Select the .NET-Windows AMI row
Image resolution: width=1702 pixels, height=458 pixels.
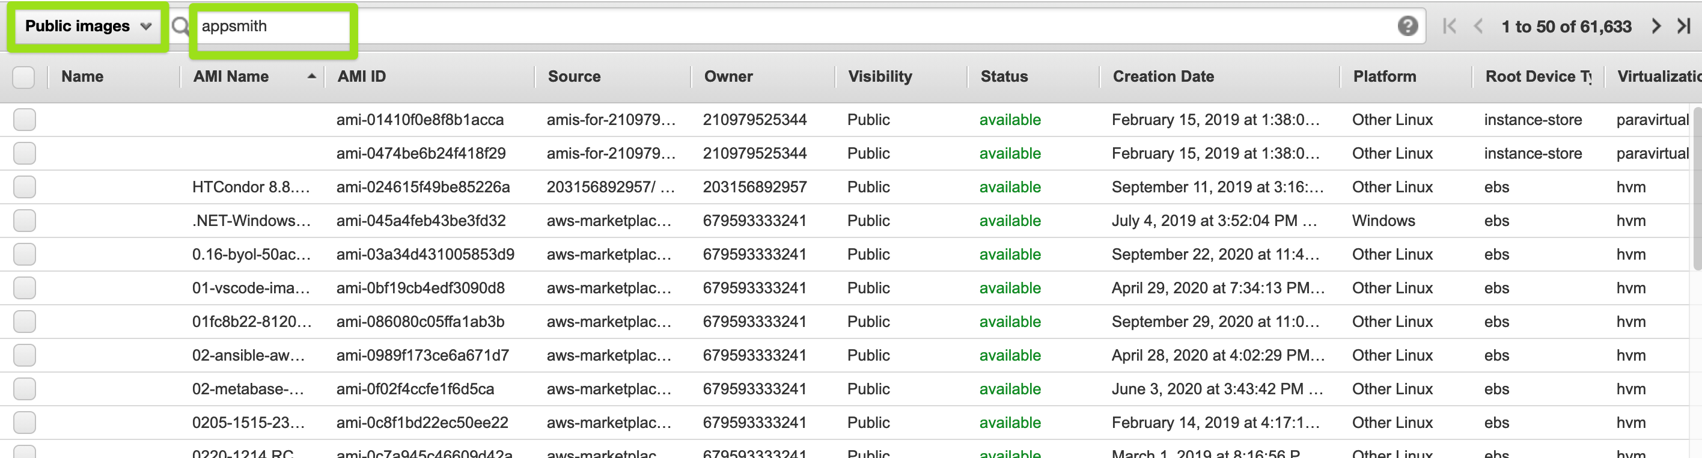(x=25, y=221)
